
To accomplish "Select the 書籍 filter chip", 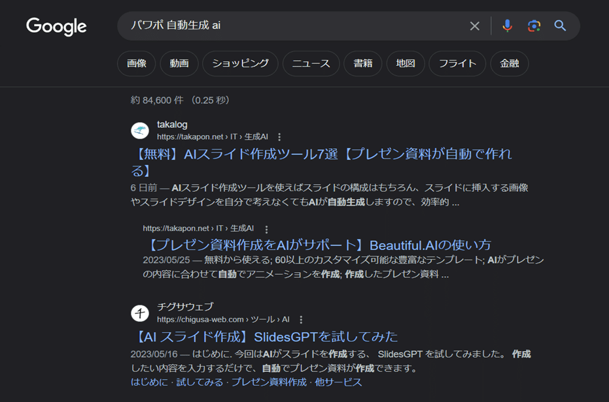I will 363,63.
